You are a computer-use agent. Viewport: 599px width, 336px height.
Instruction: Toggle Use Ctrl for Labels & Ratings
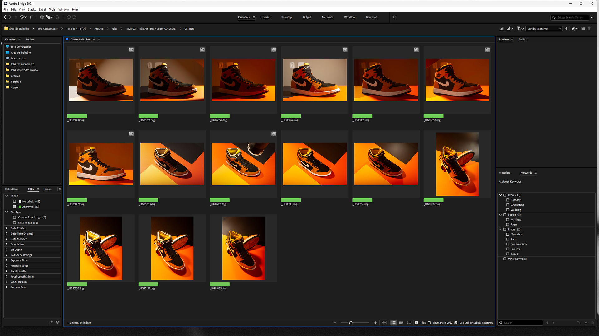(456, 323)
